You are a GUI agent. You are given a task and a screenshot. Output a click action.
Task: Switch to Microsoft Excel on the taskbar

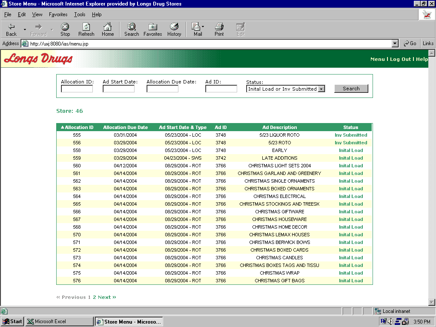tap(60, 321)
